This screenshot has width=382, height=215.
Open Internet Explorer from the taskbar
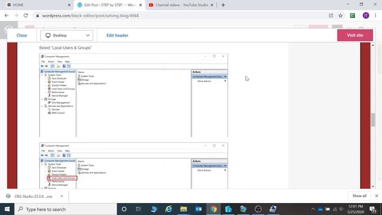[x=168, y=209]
